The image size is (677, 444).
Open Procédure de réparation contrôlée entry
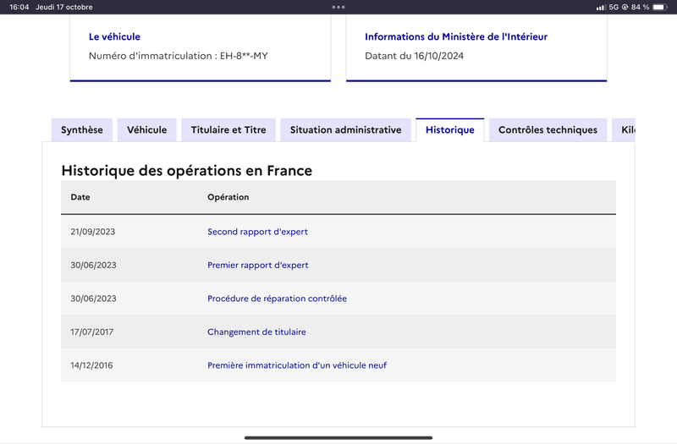click(278, 299)
